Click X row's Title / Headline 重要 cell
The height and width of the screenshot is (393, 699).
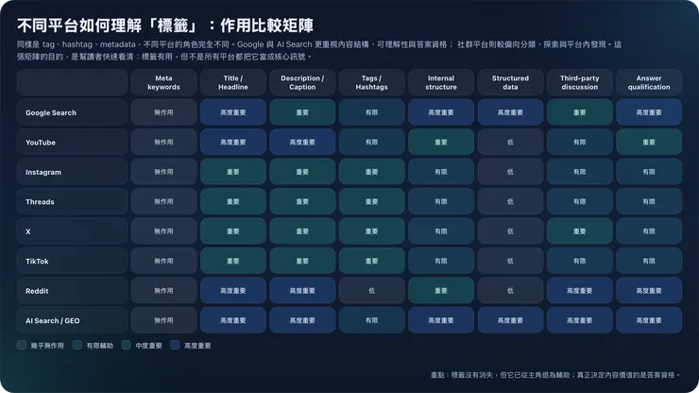coord(233,231)
